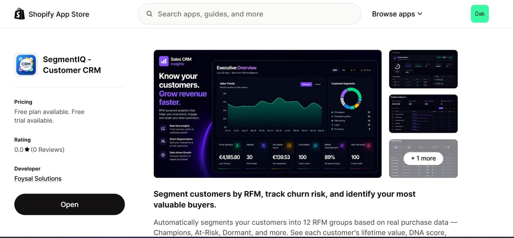Viewport: 514px width, 238px height.
Task: Select the All Time range tab
Action: pyautogui.click(x=366, y=70)
